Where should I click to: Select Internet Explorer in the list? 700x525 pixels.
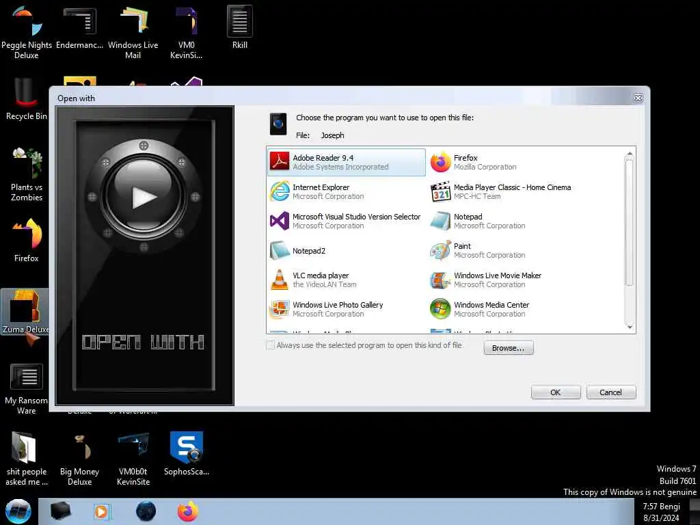tap(347, 191)
